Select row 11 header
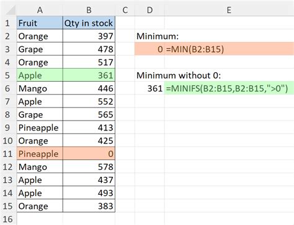294x225 pixels. (x=8, y=154)
